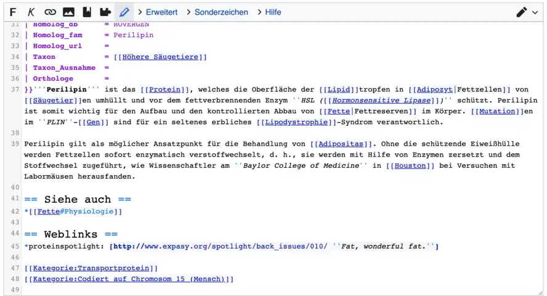Screen dimensions: 547x296
Task: Click the 'Orthologe' parameter name
Action: tap(53, 78)
